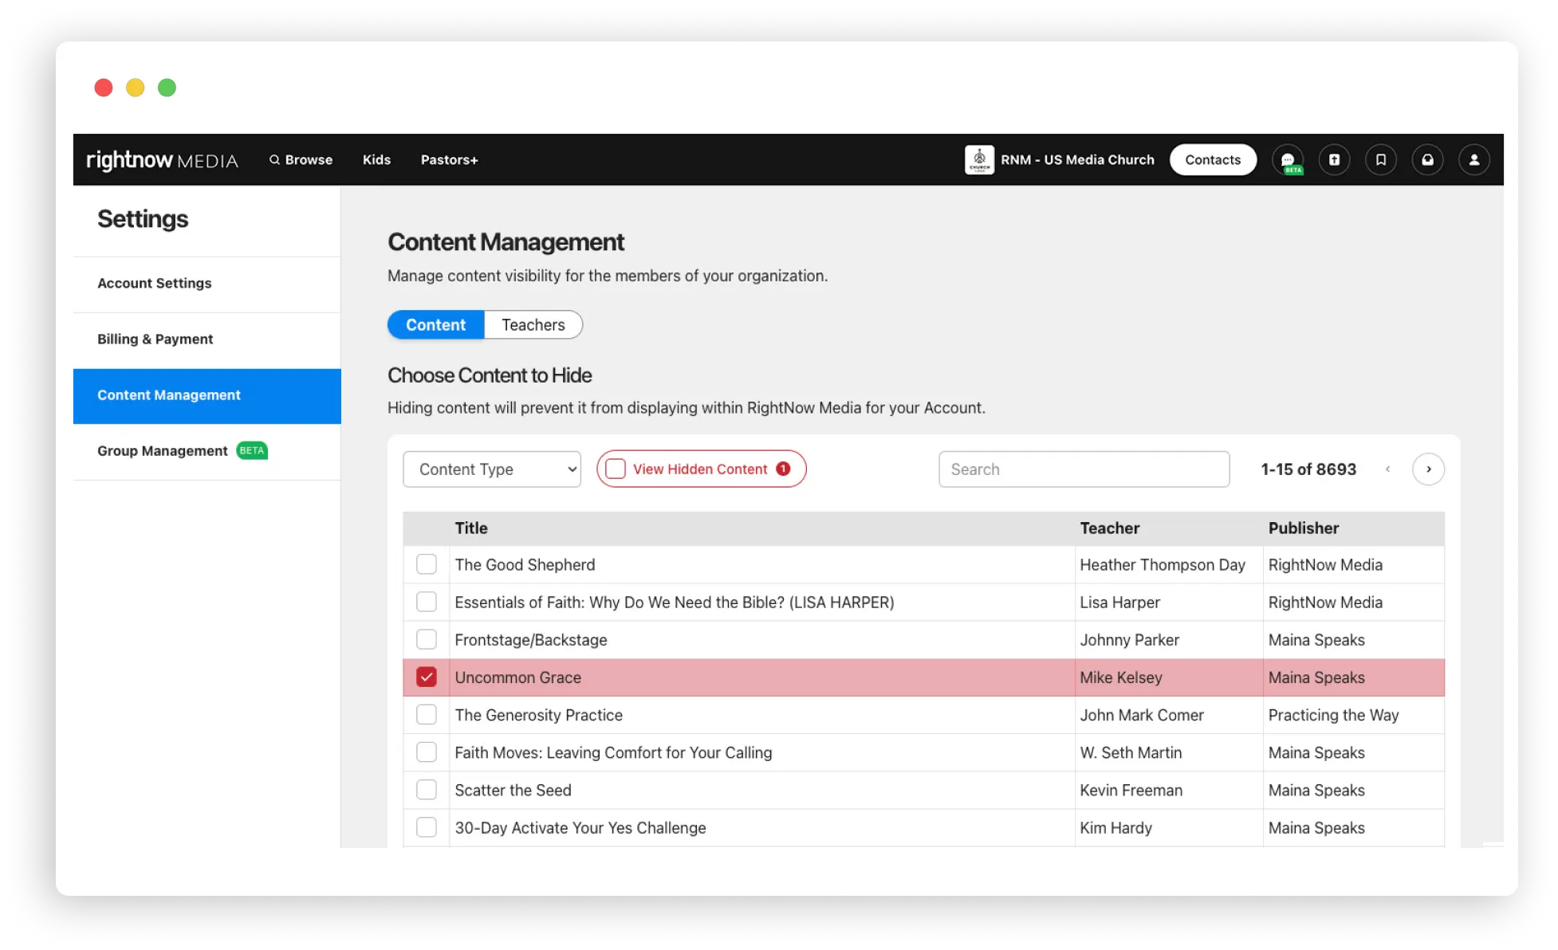Click RNM - US Media Church name
This screenshot has height=950, width=1558.
pyautogui.click(x=1077, y=159)
